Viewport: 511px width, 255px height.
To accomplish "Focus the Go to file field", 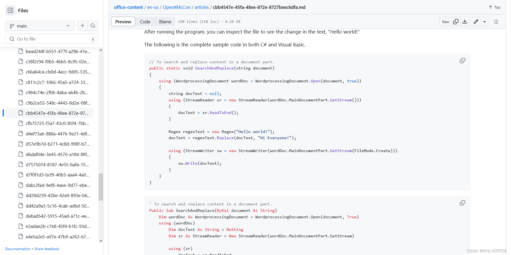I will pos(52,39).
